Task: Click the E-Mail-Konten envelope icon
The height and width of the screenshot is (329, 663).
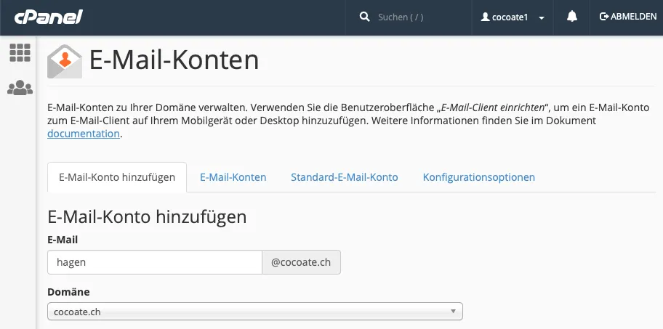Action: (x=65, y=61)
